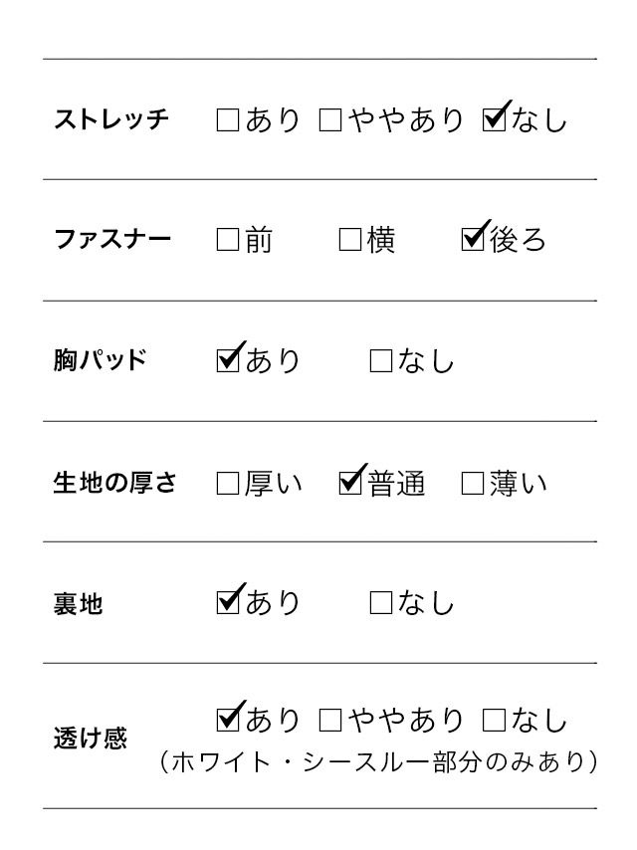Viewport: 637px width, 850px height.
Task: Check 生地の厚さ 薄い checkbox
Action: coord(473,484)
